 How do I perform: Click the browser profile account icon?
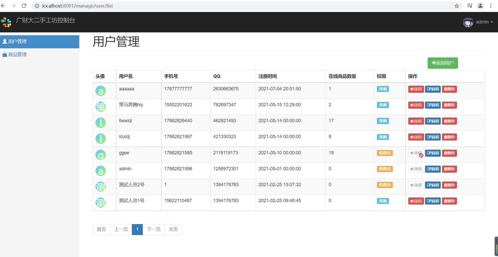480,6
